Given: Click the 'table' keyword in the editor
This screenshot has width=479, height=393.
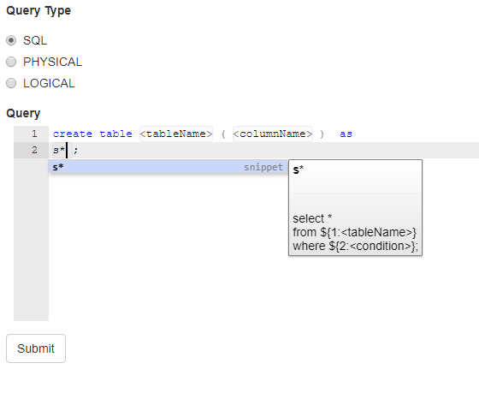Looking at the screenshot, I should (x=115, y=134).
